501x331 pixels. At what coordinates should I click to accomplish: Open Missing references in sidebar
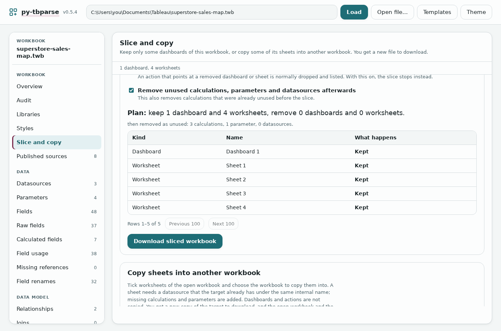click(x=57, y=267)
